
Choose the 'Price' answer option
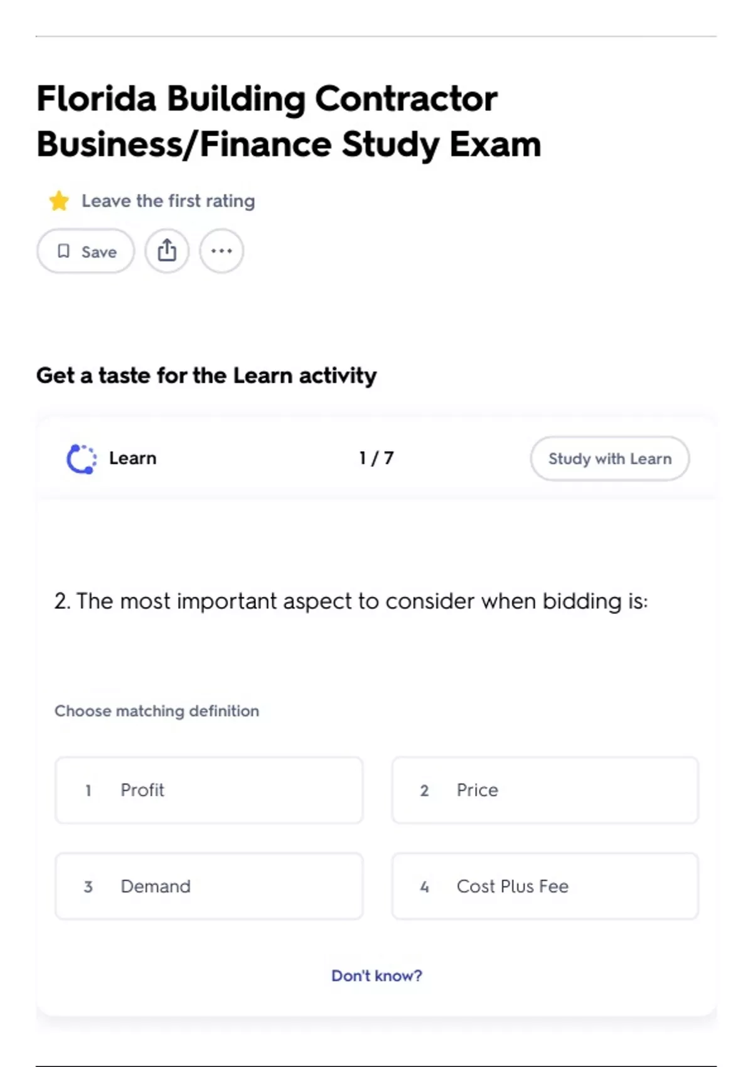pyautogui.click(x=545, y=790)
